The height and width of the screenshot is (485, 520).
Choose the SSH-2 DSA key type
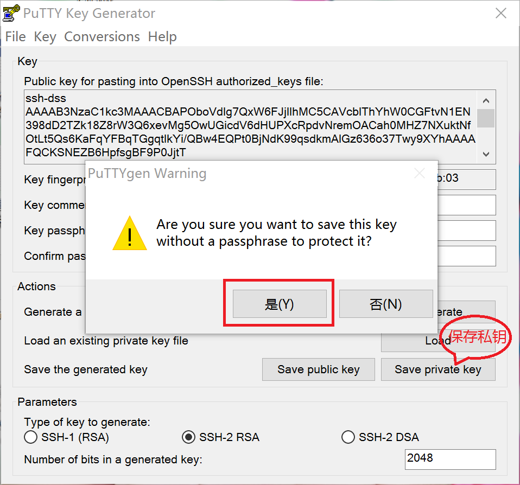[x=348, y=437]
